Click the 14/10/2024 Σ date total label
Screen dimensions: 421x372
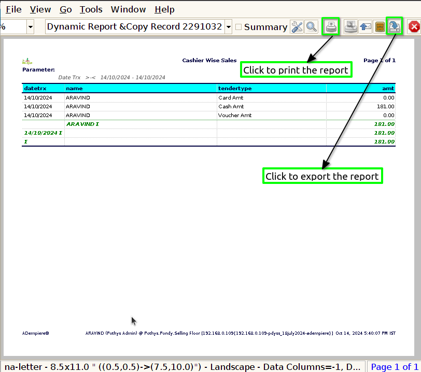(x=43, y=133)
